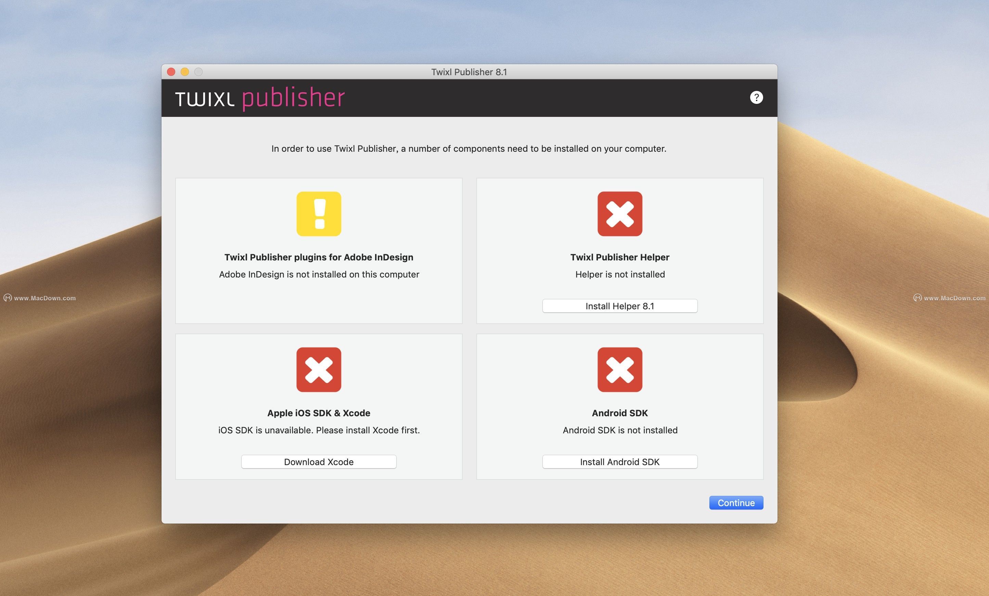Download Xcode for iOS SDK
The height and width of the screenshot is (596, 989).
[x=319, y=462]
